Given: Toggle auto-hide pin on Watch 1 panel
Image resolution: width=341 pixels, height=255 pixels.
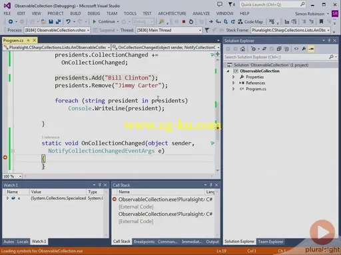Looking at the screenshot, I should click(100, 185).
